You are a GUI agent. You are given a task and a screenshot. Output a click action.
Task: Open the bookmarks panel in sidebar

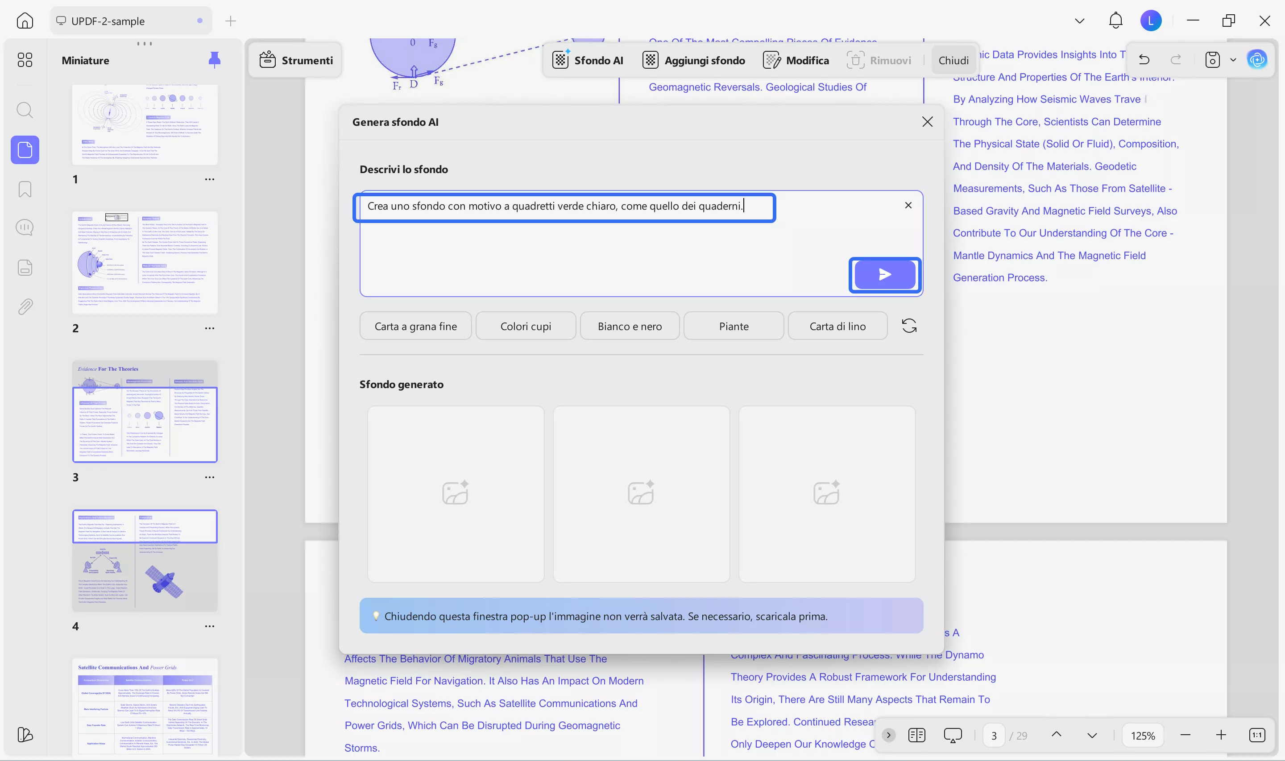(25, 189)
